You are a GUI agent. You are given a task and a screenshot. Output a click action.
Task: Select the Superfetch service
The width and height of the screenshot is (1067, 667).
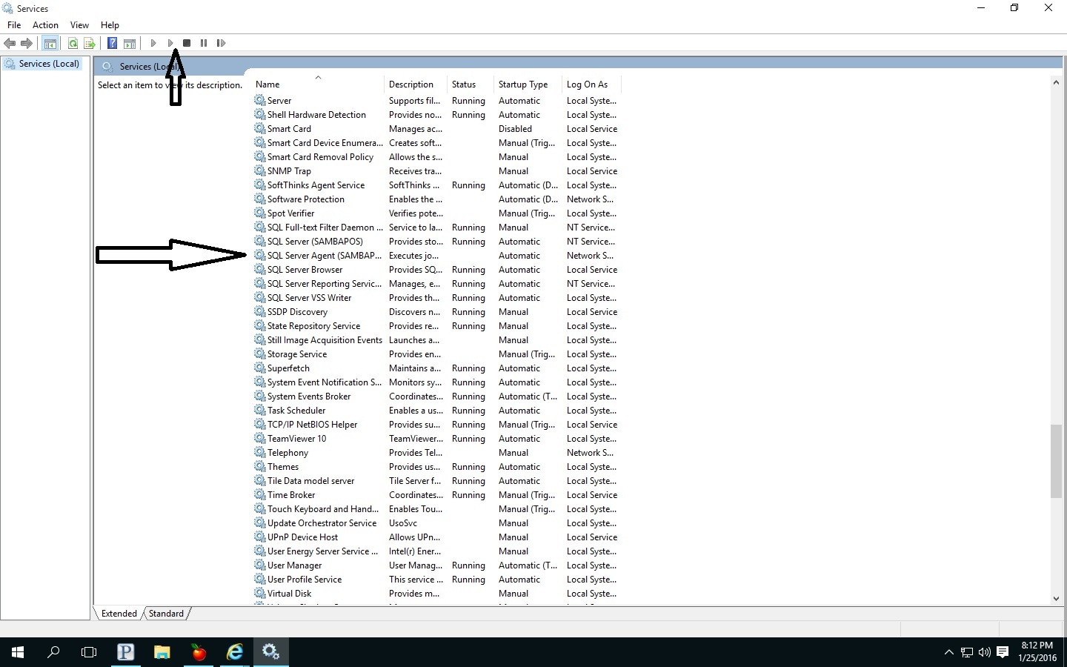(x=437, y=368)
